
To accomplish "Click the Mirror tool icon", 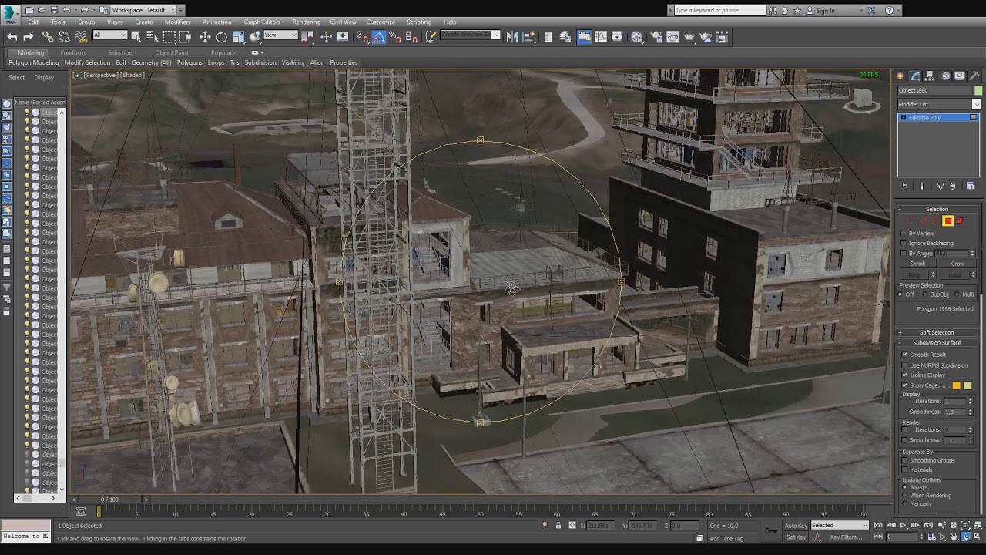I will [512, 37].
